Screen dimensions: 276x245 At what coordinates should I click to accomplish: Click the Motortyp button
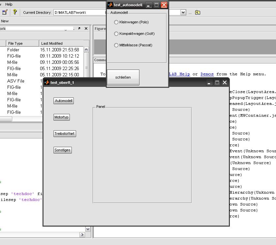pos(62,117)
